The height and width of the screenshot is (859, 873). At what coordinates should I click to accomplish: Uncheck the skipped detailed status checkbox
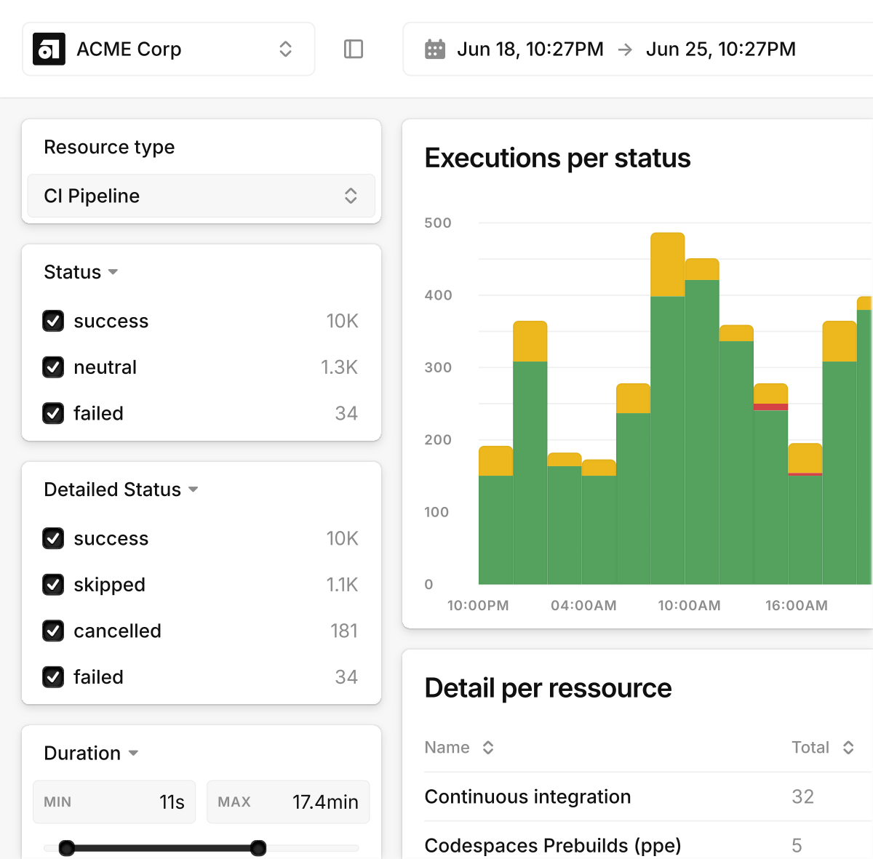pyautogui.click(x=53, y=585)
